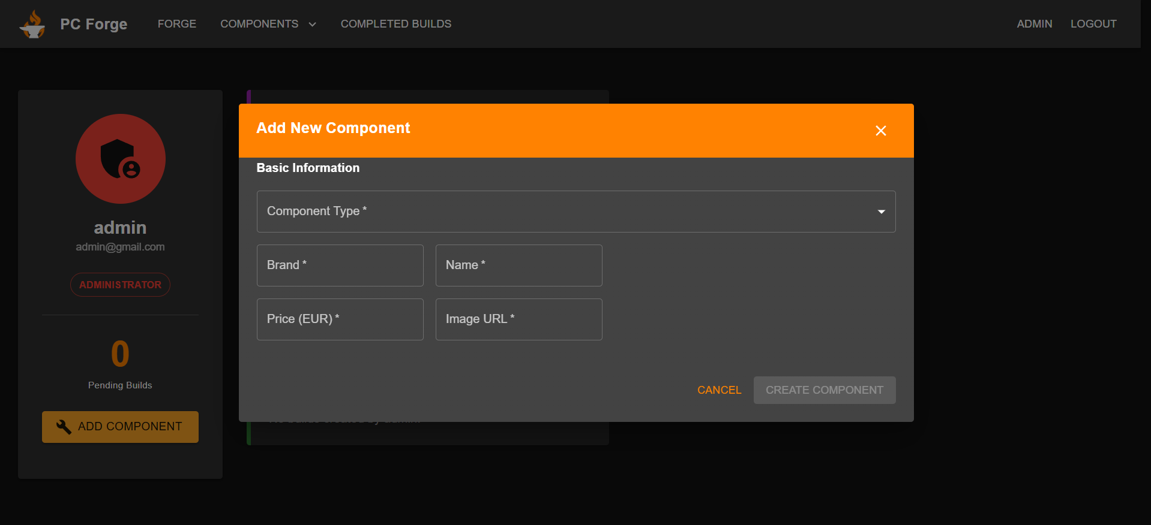Image resolution: width=1151 pixels, height=525 pixels.
Task: Click the PC Forge brand title
Action: [94, 24]
